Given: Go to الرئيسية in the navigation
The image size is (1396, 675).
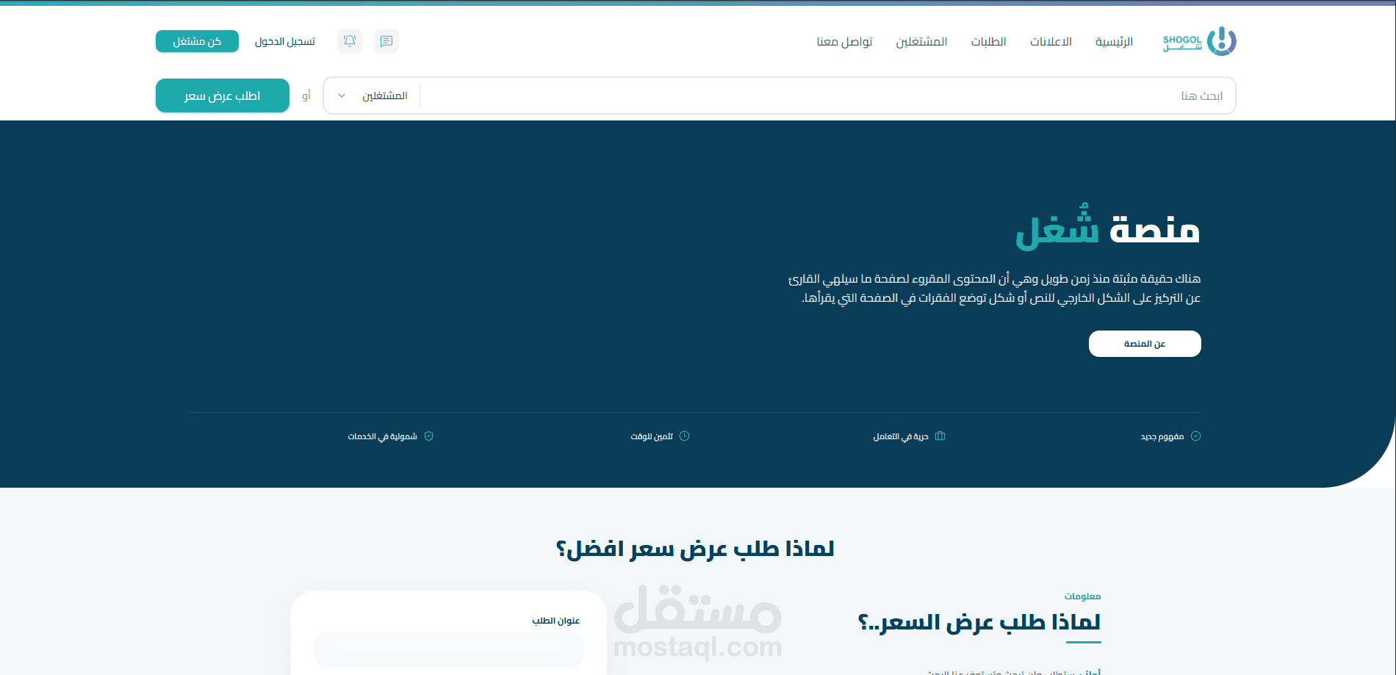Looking at the screenshot, I should (1114, 41).
